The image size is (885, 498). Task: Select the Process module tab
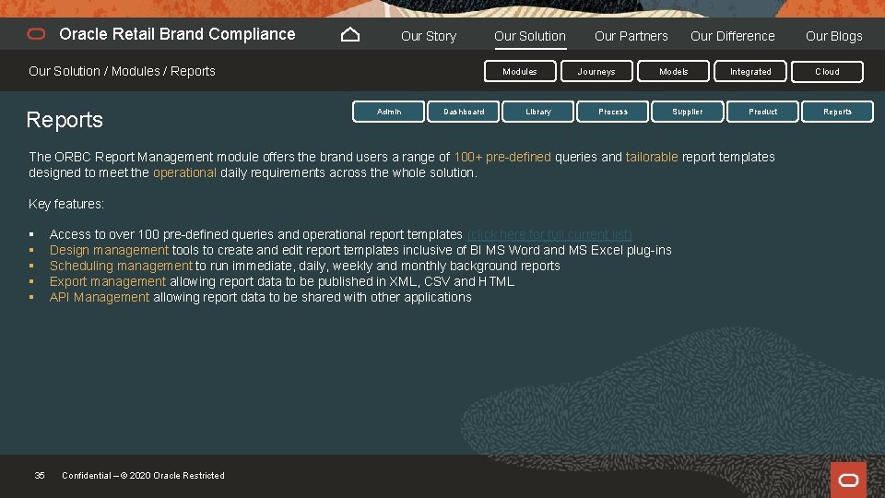tap(613, 112)
